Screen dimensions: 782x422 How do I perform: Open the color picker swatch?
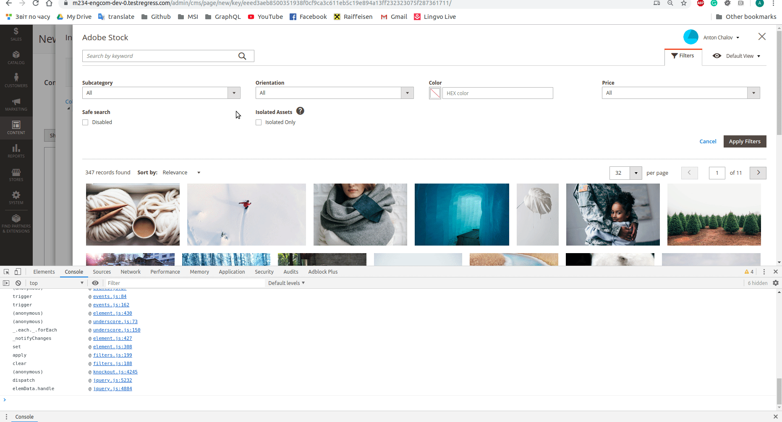coord(435,93)
